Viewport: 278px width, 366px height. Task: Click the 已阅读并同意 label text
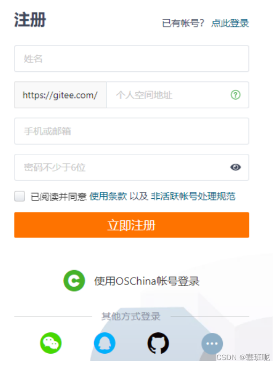coord(58,197)
